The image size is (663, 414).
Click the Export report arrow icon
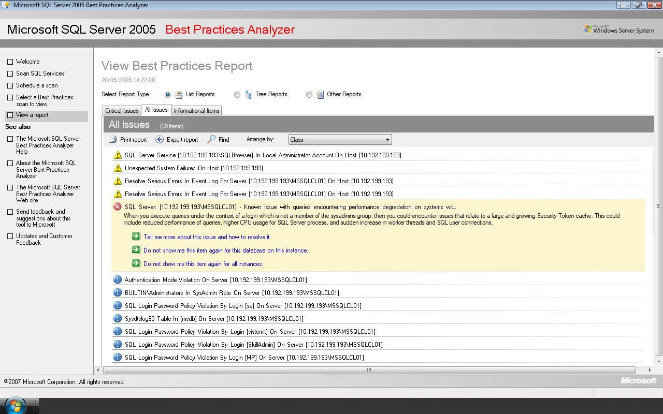(160, 139)
